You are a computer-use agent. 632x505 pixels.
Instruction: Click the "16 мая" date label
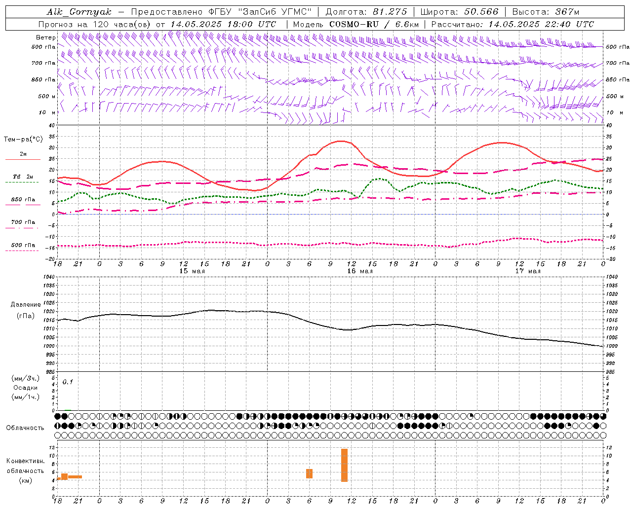[360, 271]
